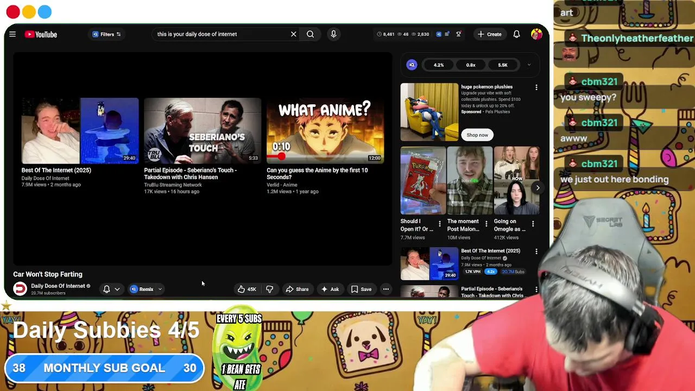Click the vidIQ 8,461 stats counter
The height and width of the screenshot is (391, 695).
click(x=386, y=34)
